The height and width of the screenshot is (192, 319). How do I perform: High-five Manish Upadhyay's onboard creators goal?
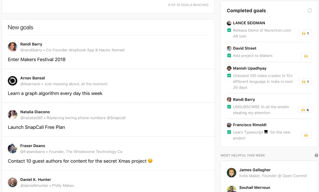tap(305, 81)
